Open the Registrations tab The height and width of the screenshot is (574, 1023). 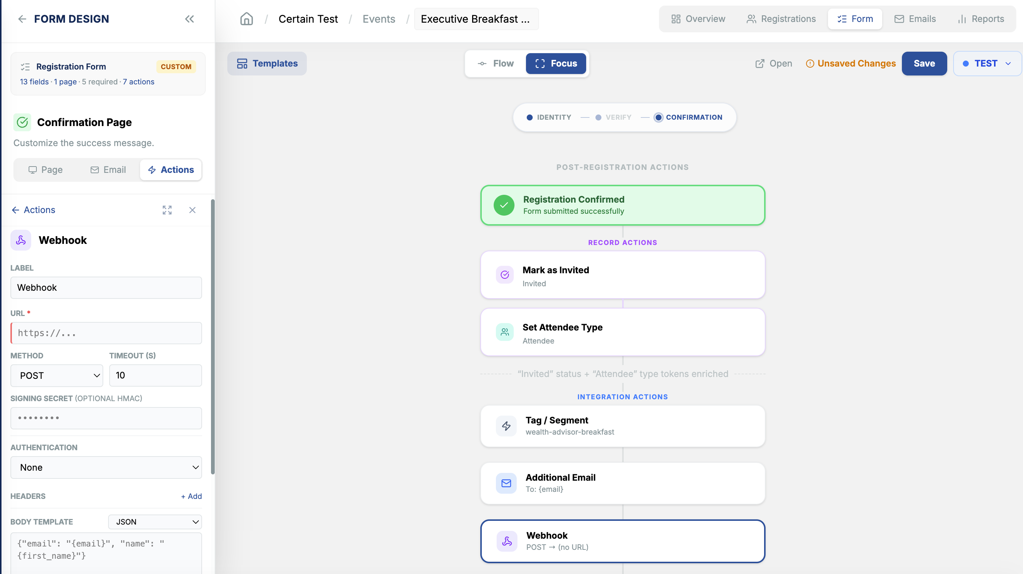(781, 19)
